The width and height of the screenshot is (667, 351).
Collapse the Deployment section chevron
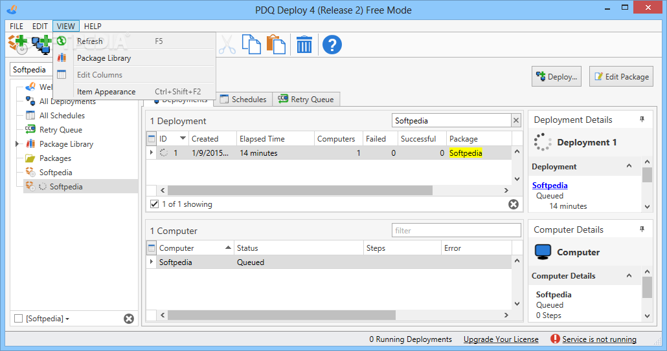[x=629, y=166]
